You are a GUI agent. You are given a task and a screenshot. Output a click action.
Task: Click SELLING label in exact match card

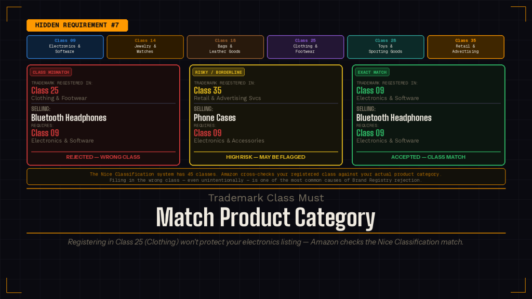click(366, 109)
